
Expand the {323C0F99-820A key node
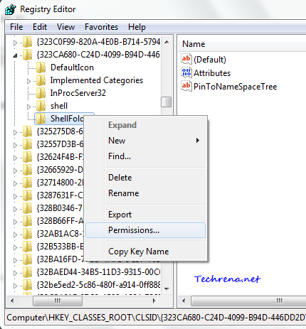15,43
